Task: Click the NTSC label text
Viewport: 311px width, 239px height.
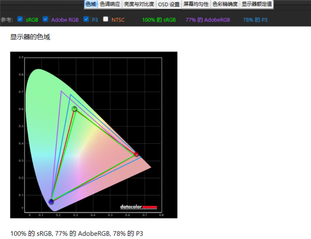Action: (x=118, y=20)
